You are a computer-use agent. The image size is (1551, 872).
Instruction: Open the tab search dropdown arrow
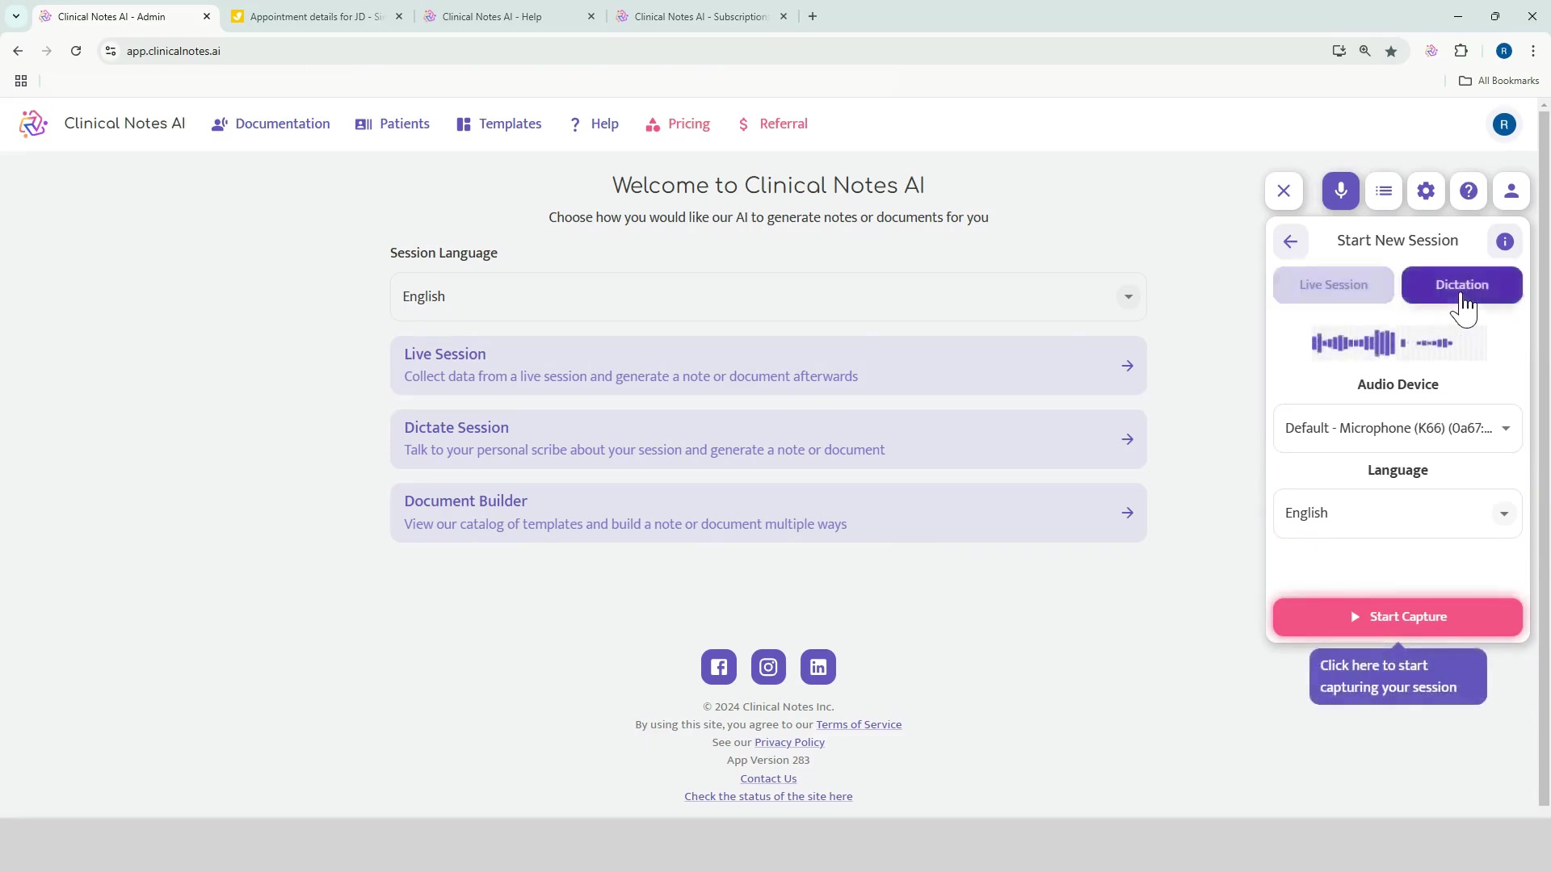point(16,16)
